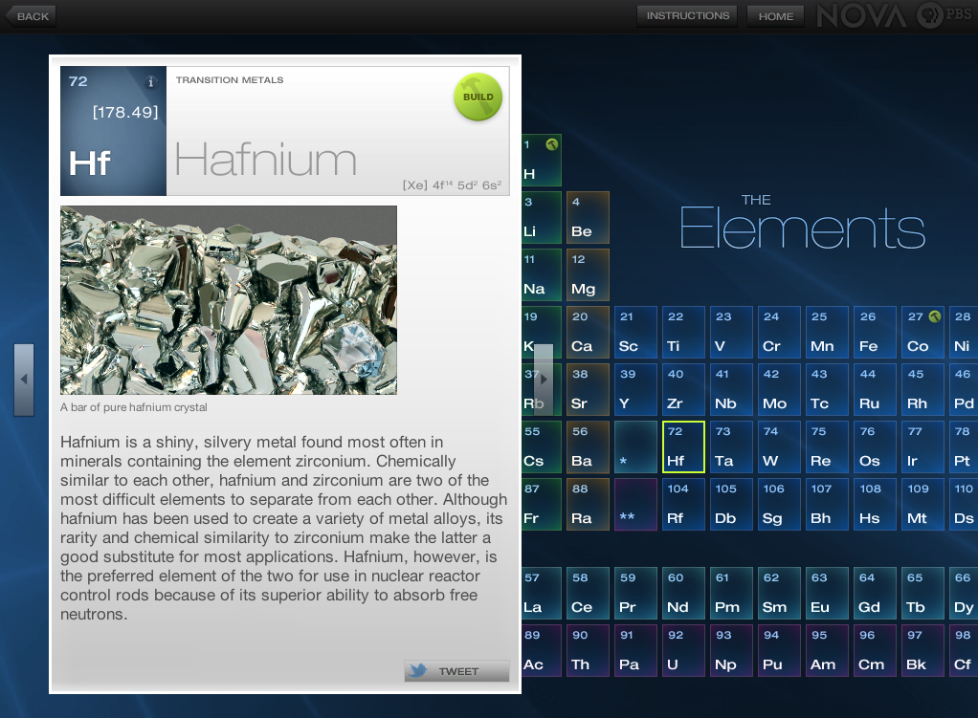Select Europium (Eu) element tile
The image size is (978, 718).
(827, 594)
